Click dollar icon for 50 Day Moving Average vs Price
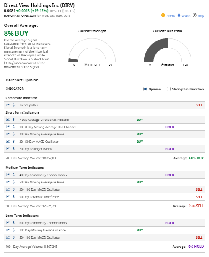Viewport: 209px width, 257px height. pyautogui.click(x=13, y=182)
